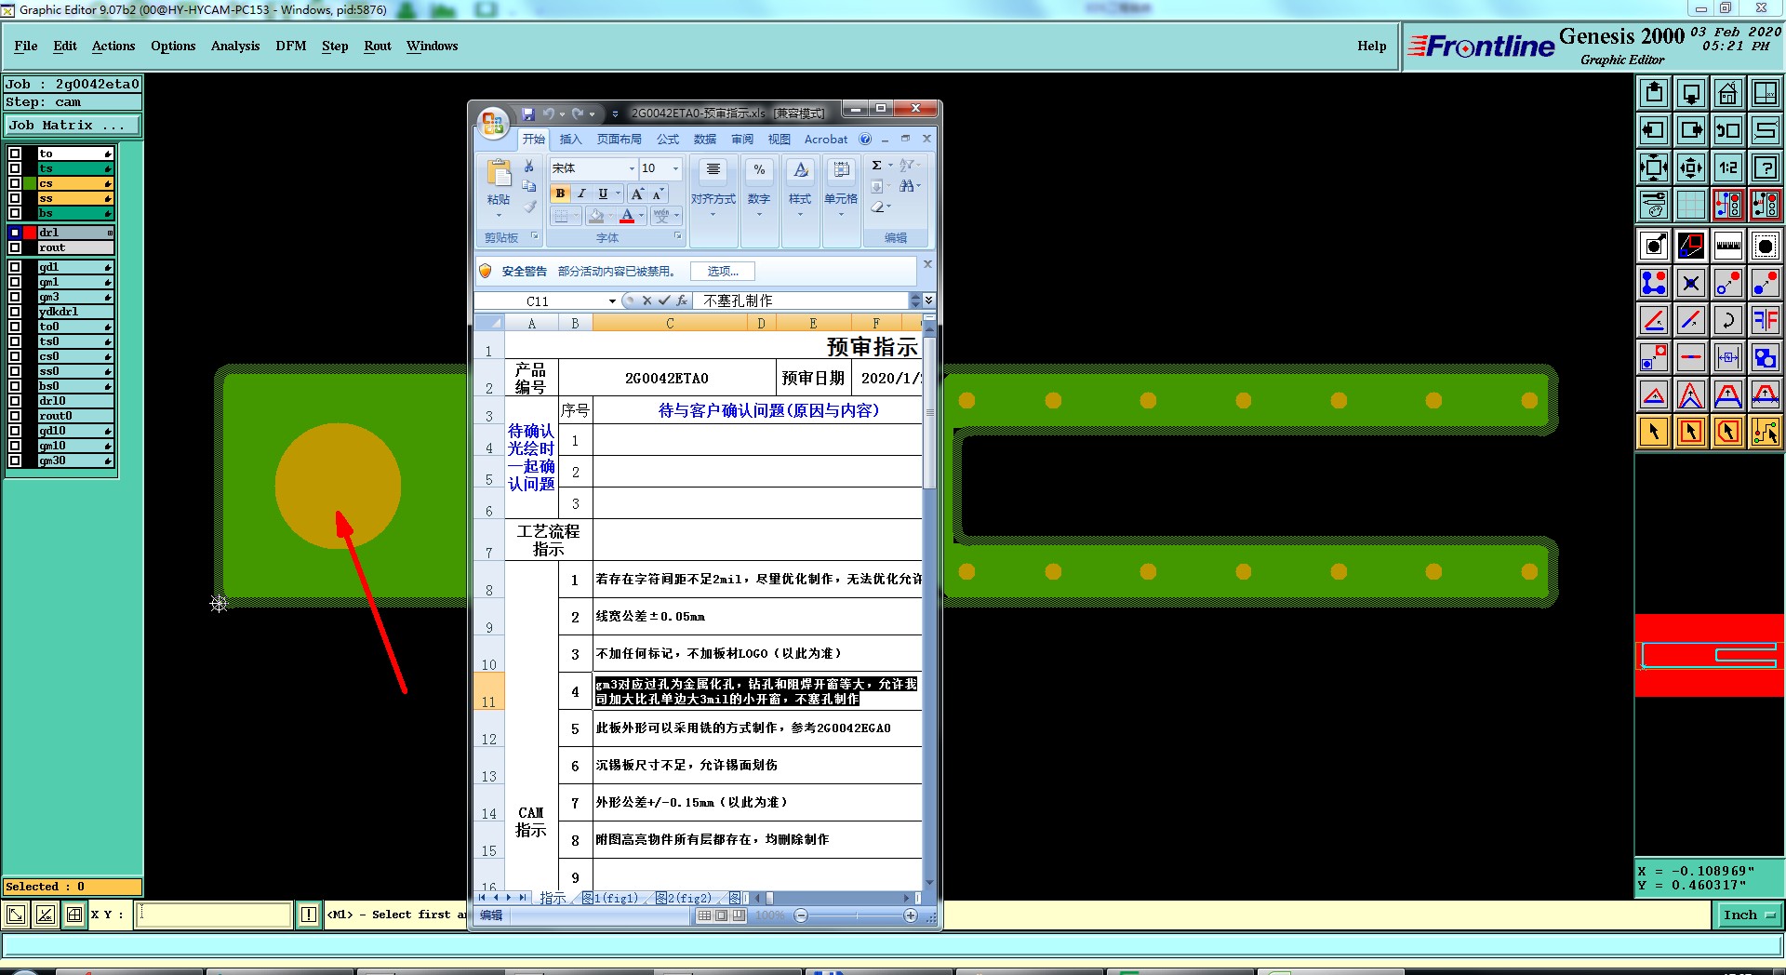Toggle visibility checkbox for layer ss
Screen dimensions: 1786x975
[15, 198]
